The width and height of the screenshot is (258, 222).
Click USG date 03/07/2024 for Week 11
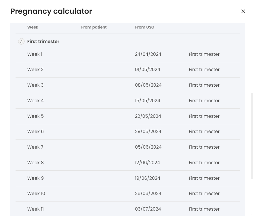(x=148, y=209)
